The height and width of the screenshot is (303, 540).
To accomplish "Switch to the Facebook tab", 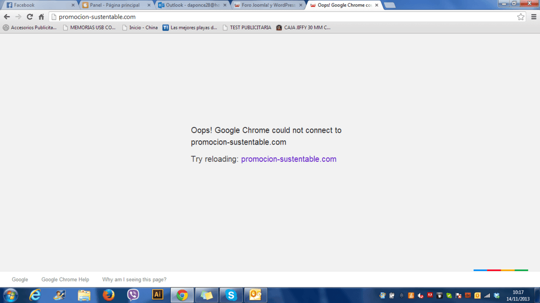I will pyautogui.click(x=40, y=5).
